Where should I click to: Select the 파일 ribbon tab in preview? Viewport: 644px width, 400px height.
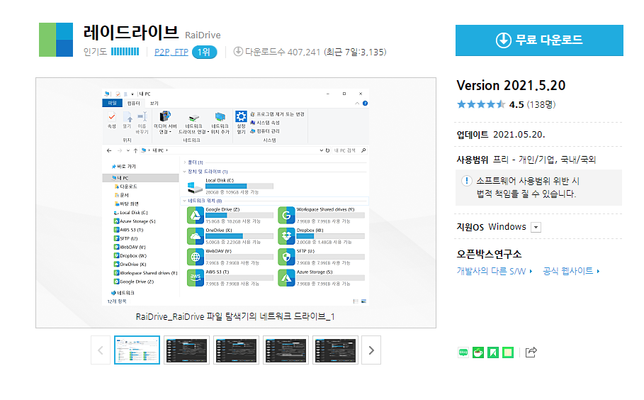click(x=112, y=103)
